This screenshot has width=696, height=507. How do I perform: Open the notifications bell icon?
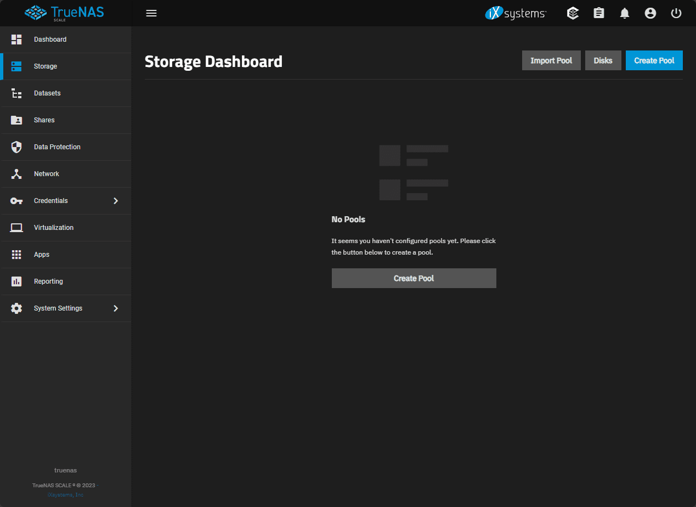pyautogui.click(x=624, y=13)
